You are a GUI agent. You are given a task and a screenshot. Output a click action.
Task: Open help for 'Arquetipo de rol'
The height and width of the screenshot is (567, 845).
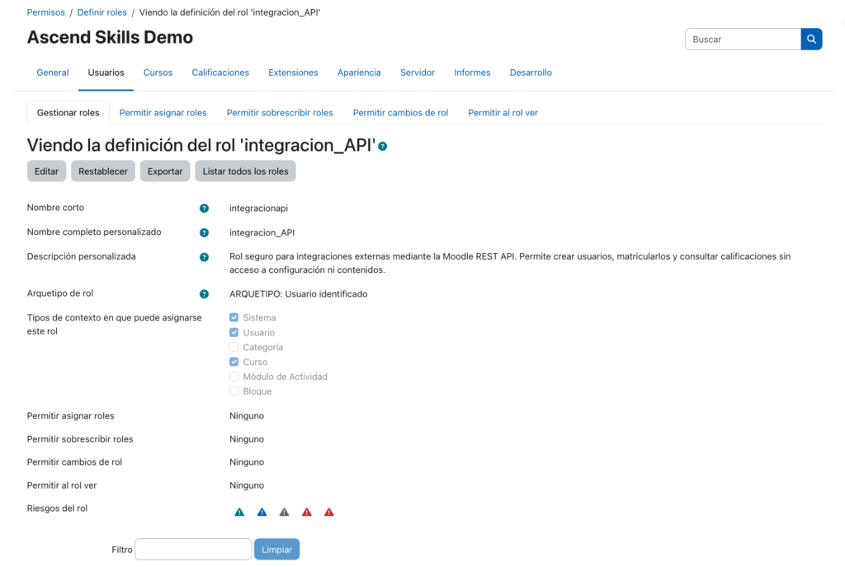point(204,293)
